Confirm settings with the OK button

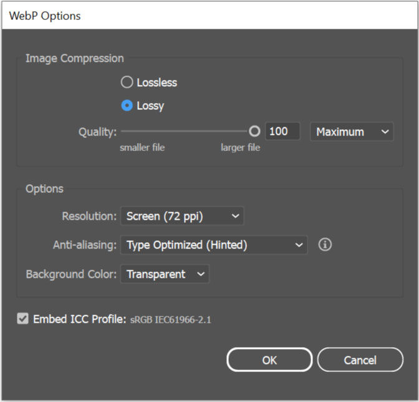(269, 360)
